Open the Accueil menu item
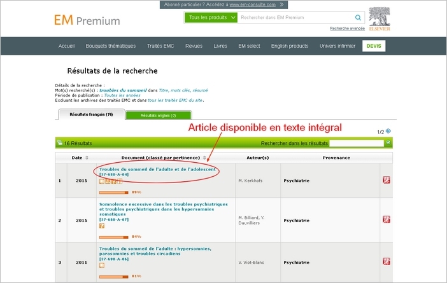The image size is (447, 283). point(66,46)
